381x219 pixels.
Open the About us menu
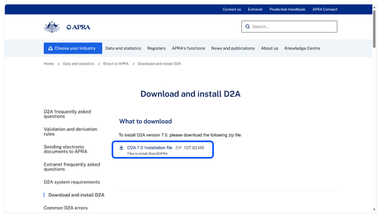click(270, 48)
